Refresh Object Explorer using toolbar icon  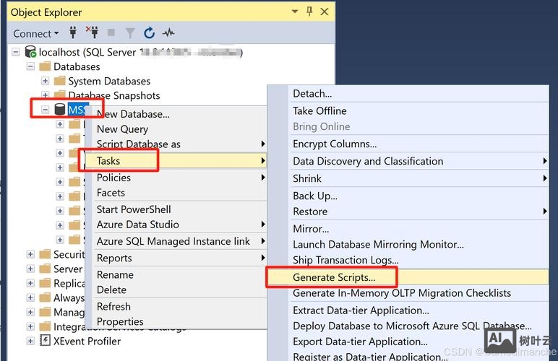[149, 32]
